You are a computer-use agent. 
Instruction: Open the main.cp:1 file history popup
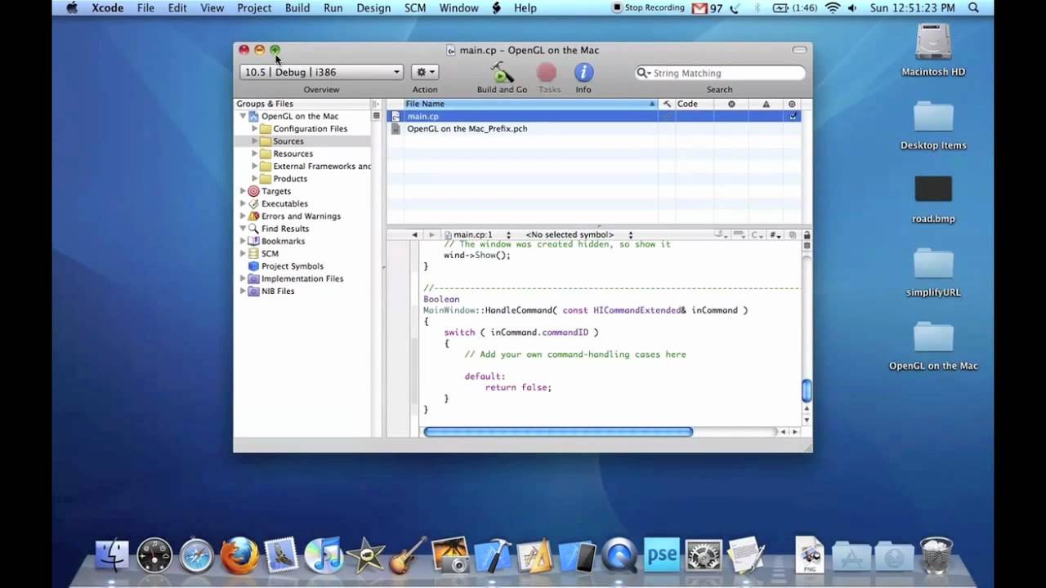(x=478, y=235)
